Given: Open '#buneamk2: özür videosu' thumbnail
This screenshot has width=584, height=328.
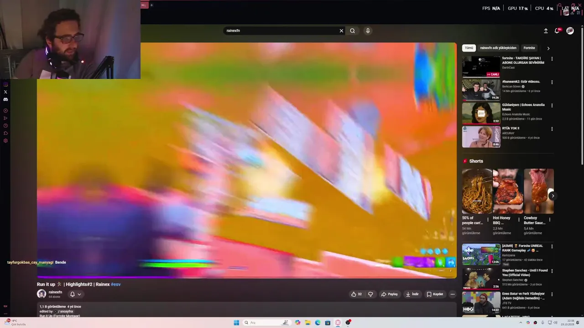Looking at the screenshot, I should 481,90.
